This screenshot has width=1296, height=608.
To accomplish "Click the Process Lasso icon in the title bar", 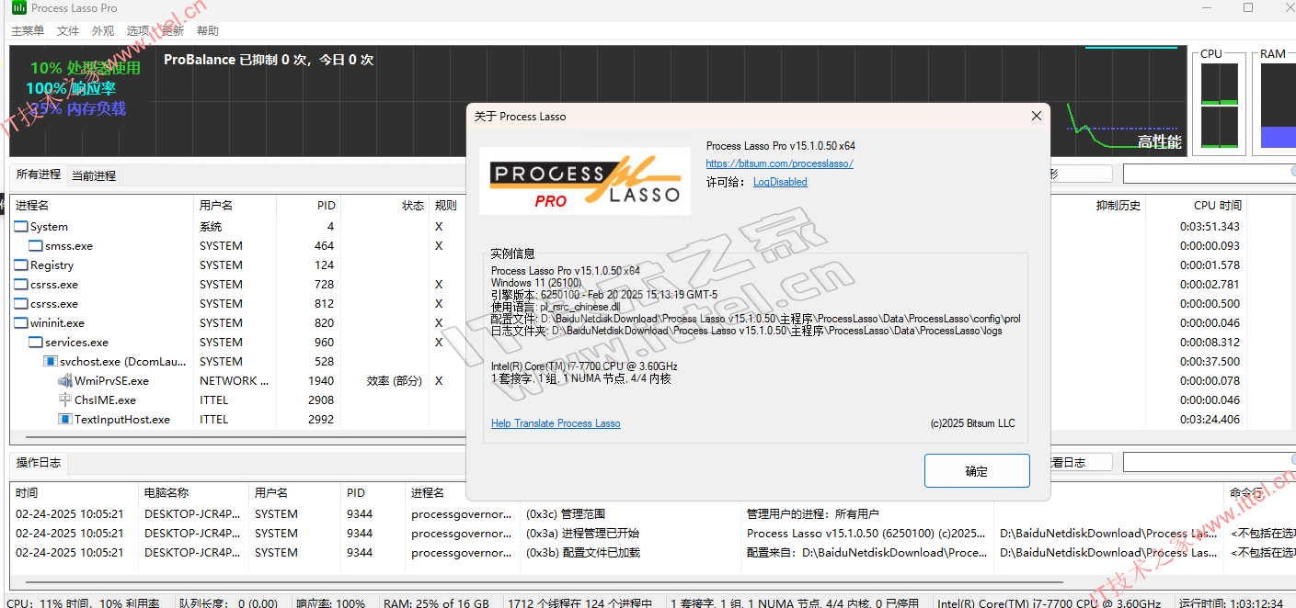I will 18,8.
